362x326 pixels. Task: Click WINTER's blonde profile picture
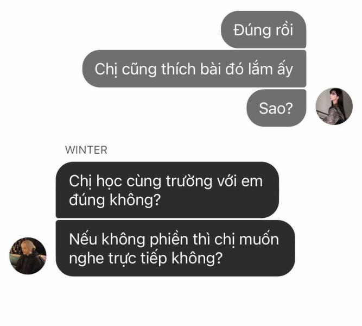[x=28, y=256]
